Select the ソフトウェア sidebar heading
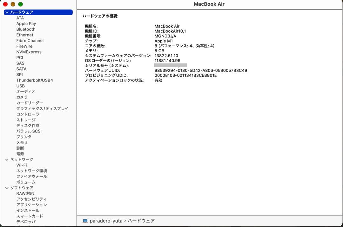The image size is (343, 227). click(22, 188)
